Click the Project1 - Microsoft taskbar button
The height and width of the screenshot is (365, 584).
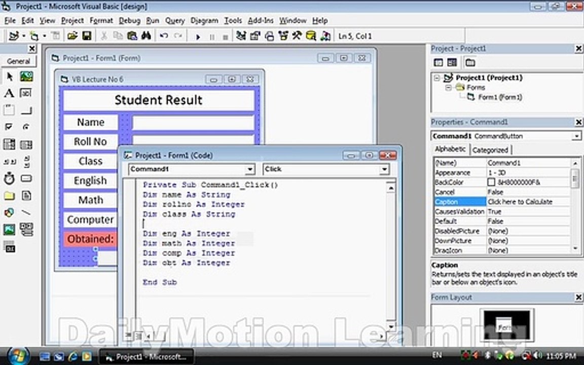(x=147, y=357)
